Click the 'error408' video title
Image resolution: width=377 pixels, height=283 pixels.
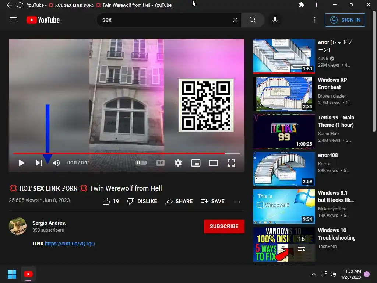[x=328, y=155]
